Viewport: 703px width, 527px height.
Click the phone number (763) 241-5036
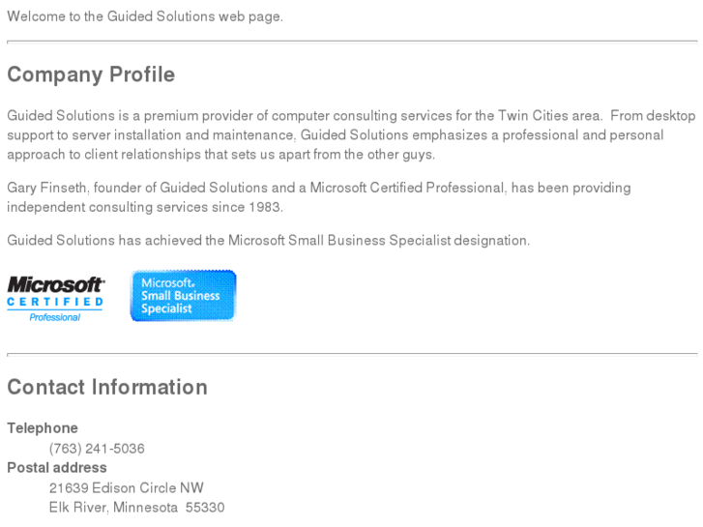(x=97, y=449)
